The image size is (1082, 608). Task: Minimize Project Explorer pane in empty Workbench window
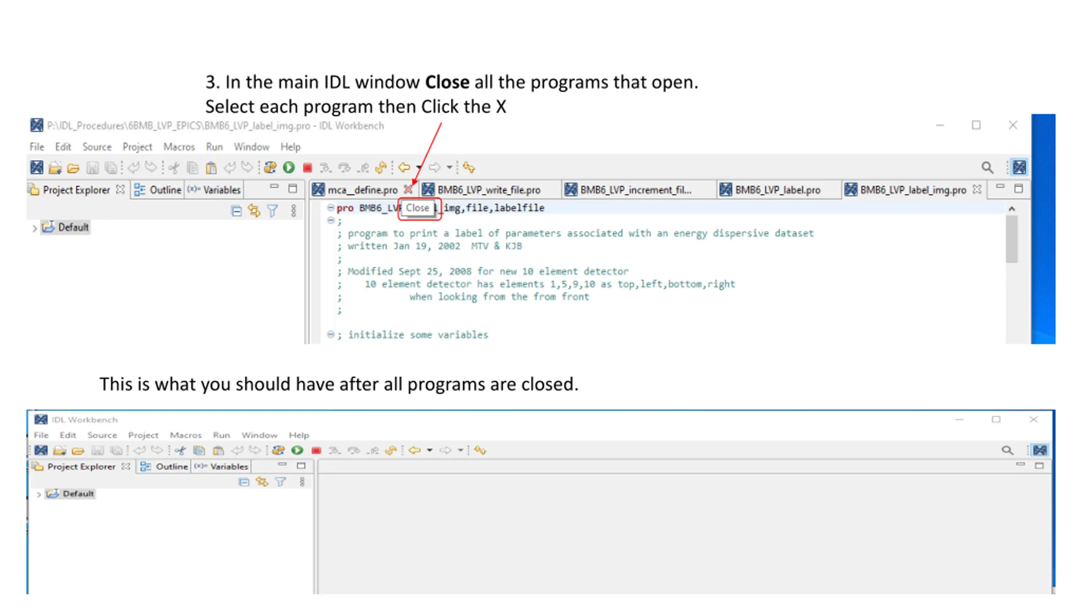point(282,464)
